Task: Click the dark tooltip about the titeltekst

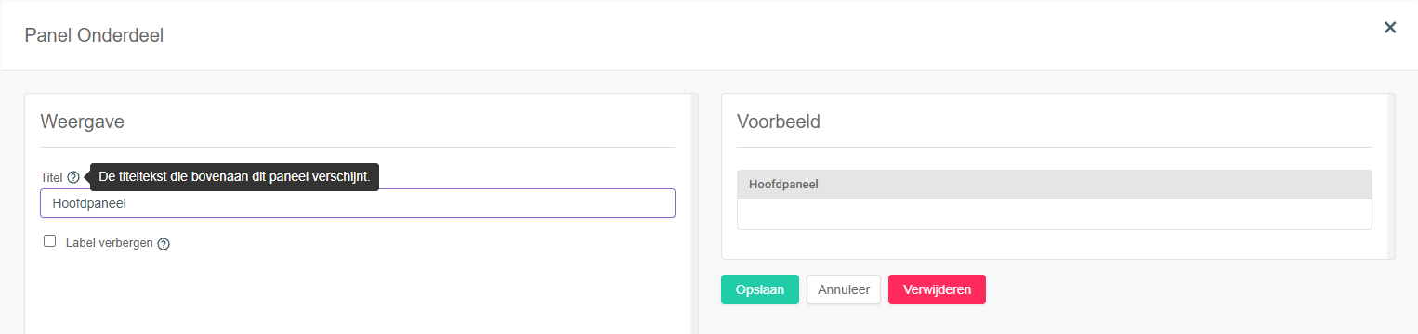Action: 234,176
